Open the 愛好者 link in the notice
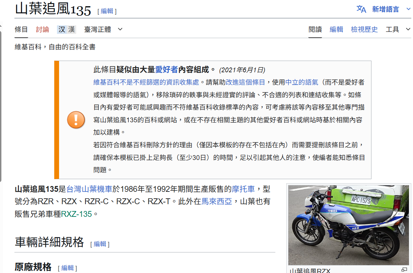This screenshot has width=413, height=273. (167, 70)
